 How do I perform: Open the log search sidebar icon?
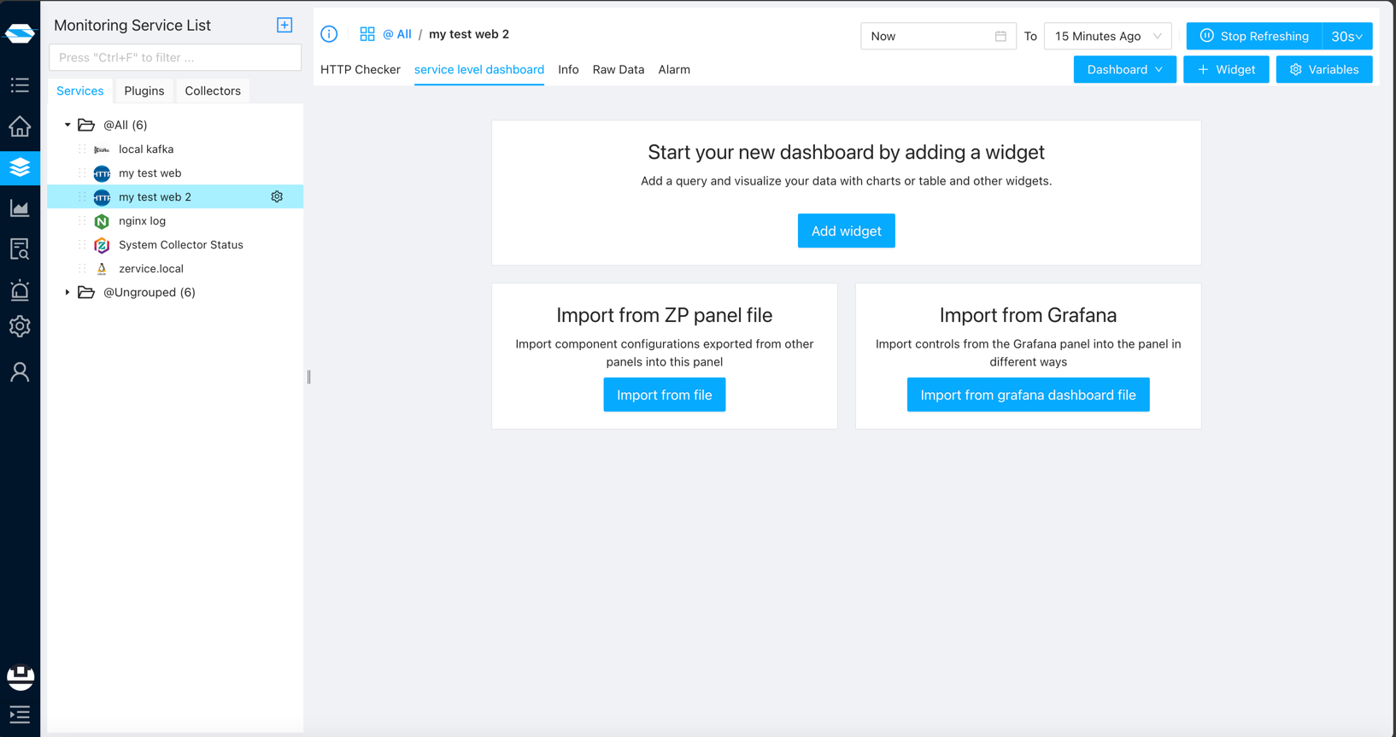tap(20, 249)
